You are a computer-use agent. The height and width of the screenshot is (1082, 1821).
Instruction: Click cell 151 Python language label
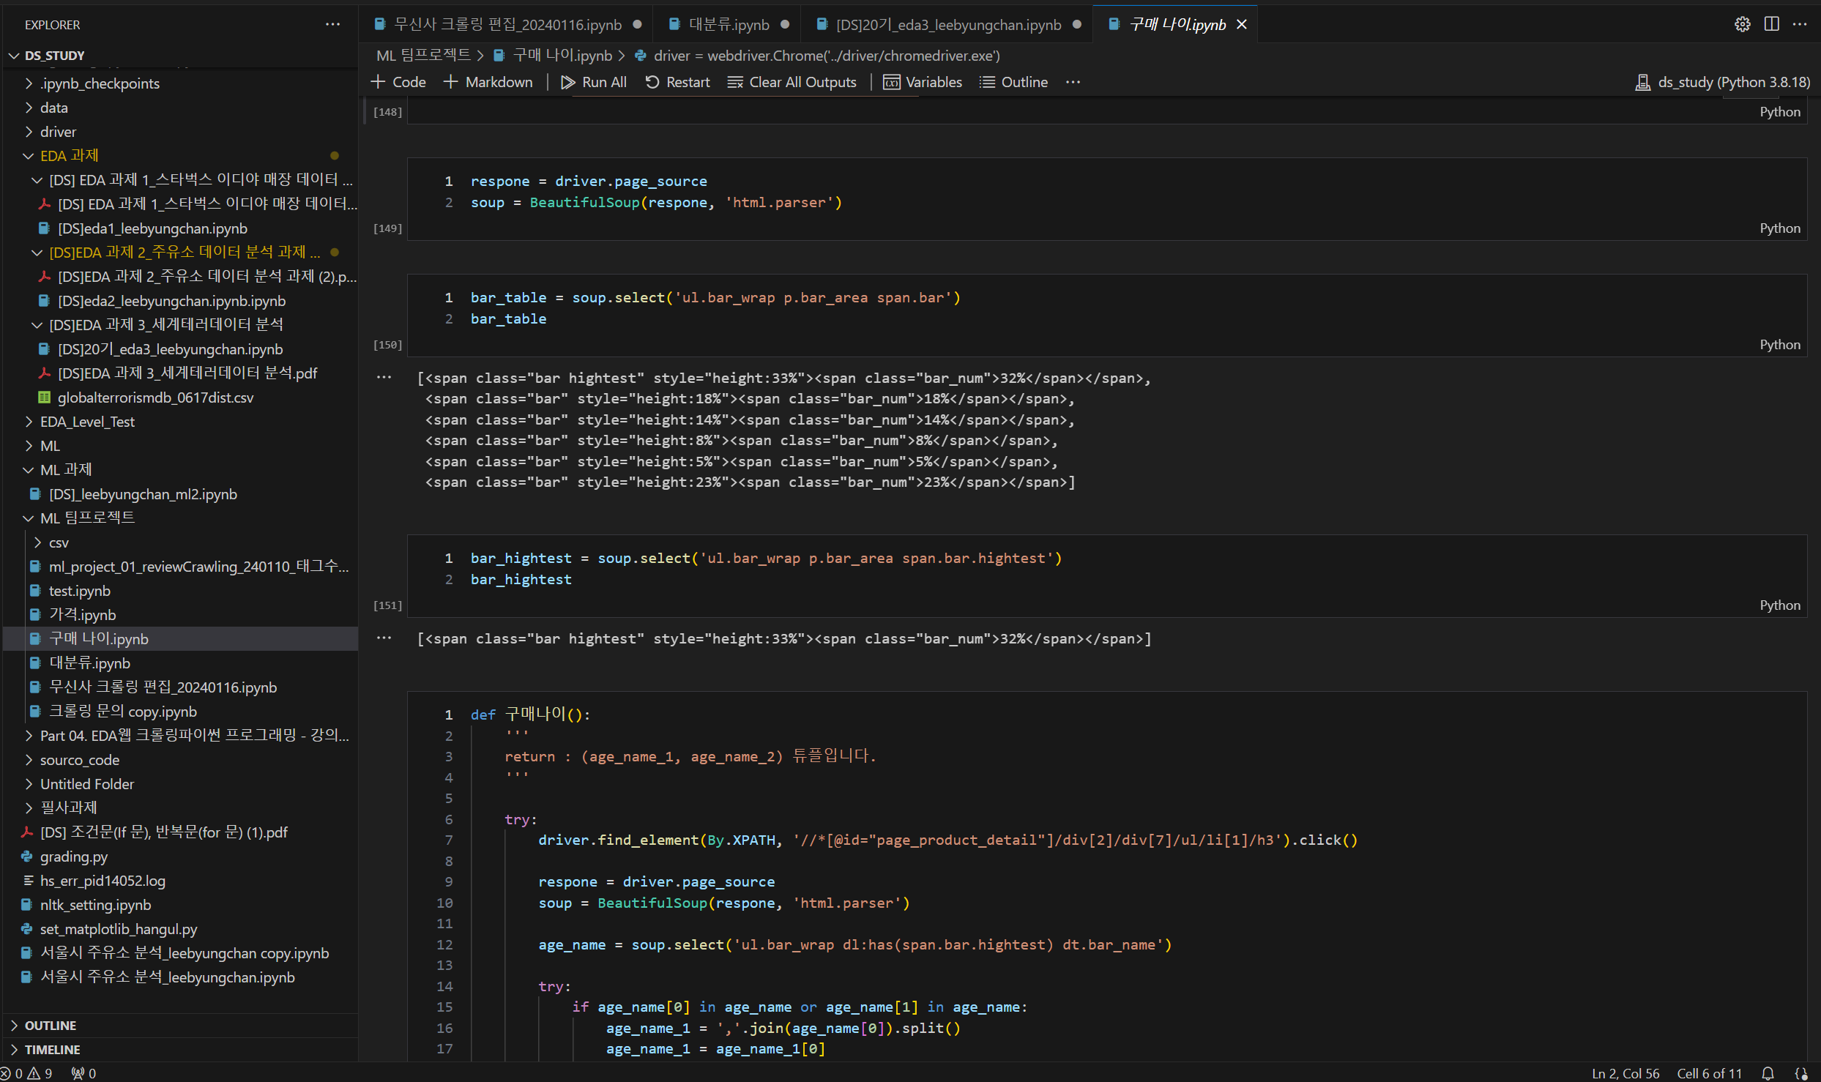1779,605
